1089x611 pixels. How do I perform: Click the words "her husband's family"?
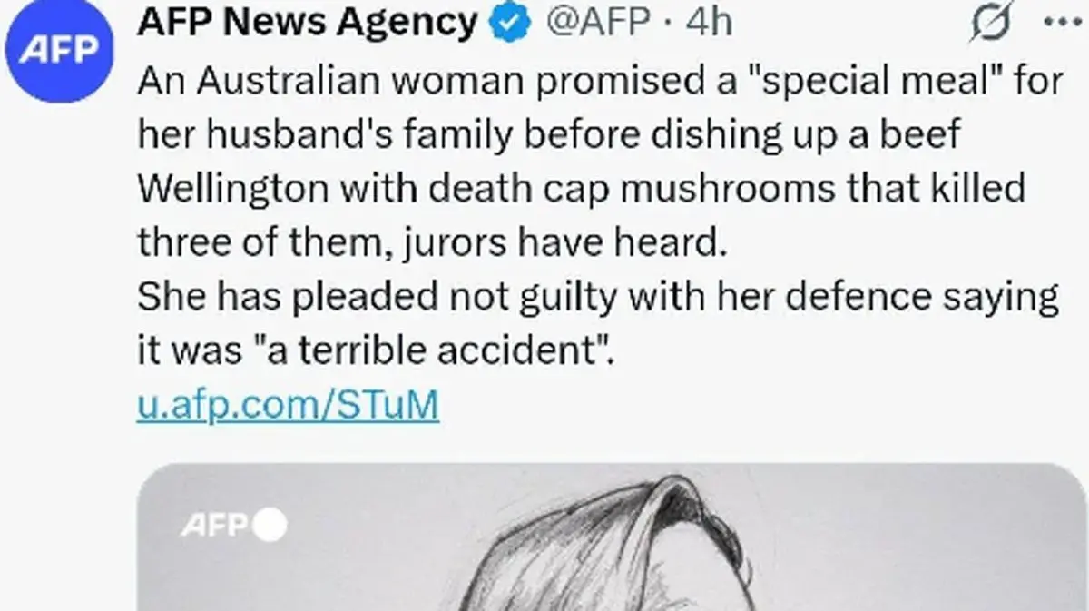pyautogui.click(x=299, y=135)
